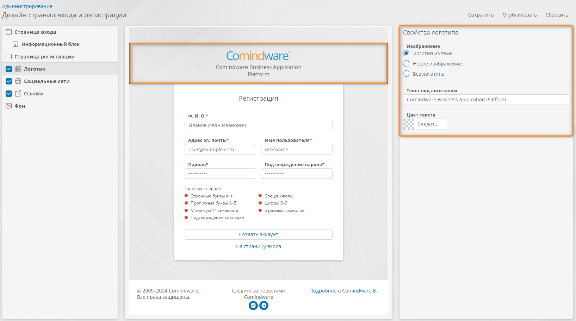Image resolution: width=576 pixels, height=321 pixels.
Task: Click the Страница входа page icon
Action: (x=9, y=32)
